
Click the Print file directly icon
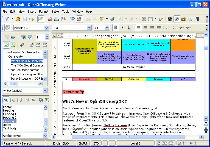coord(57,19)
